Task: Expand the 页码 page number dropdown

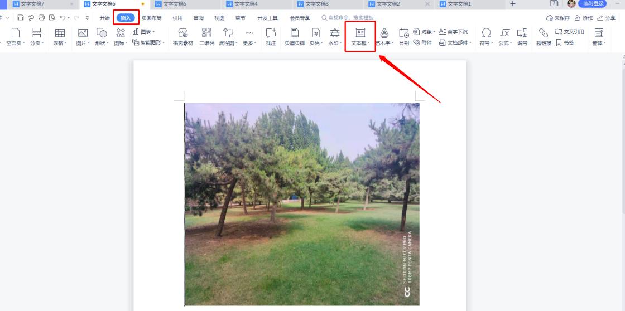Action: coord(322,43)
